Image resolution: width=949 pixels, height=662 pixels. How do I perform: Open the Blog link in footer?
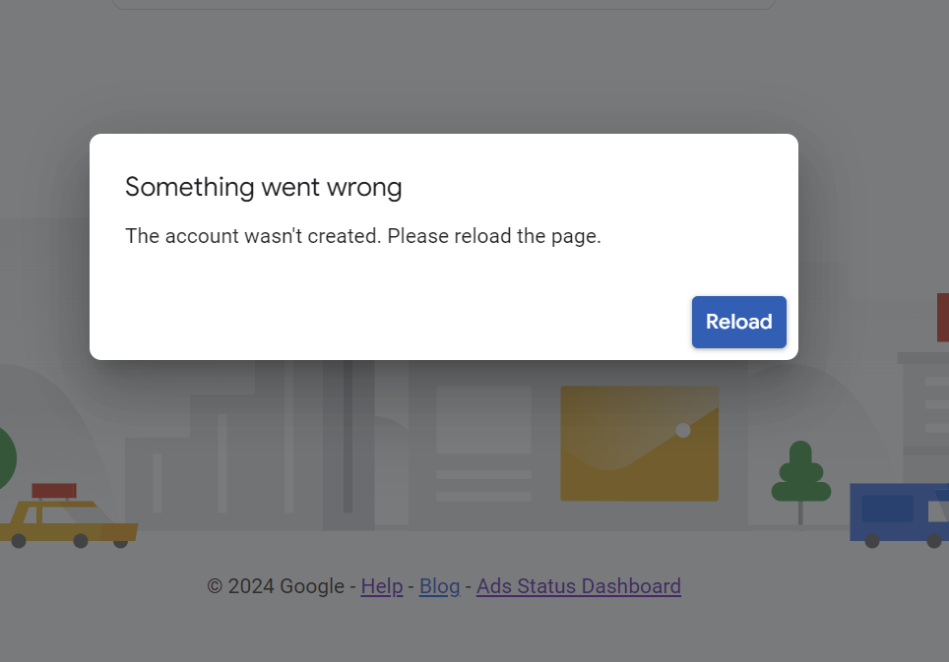[439, 586]
